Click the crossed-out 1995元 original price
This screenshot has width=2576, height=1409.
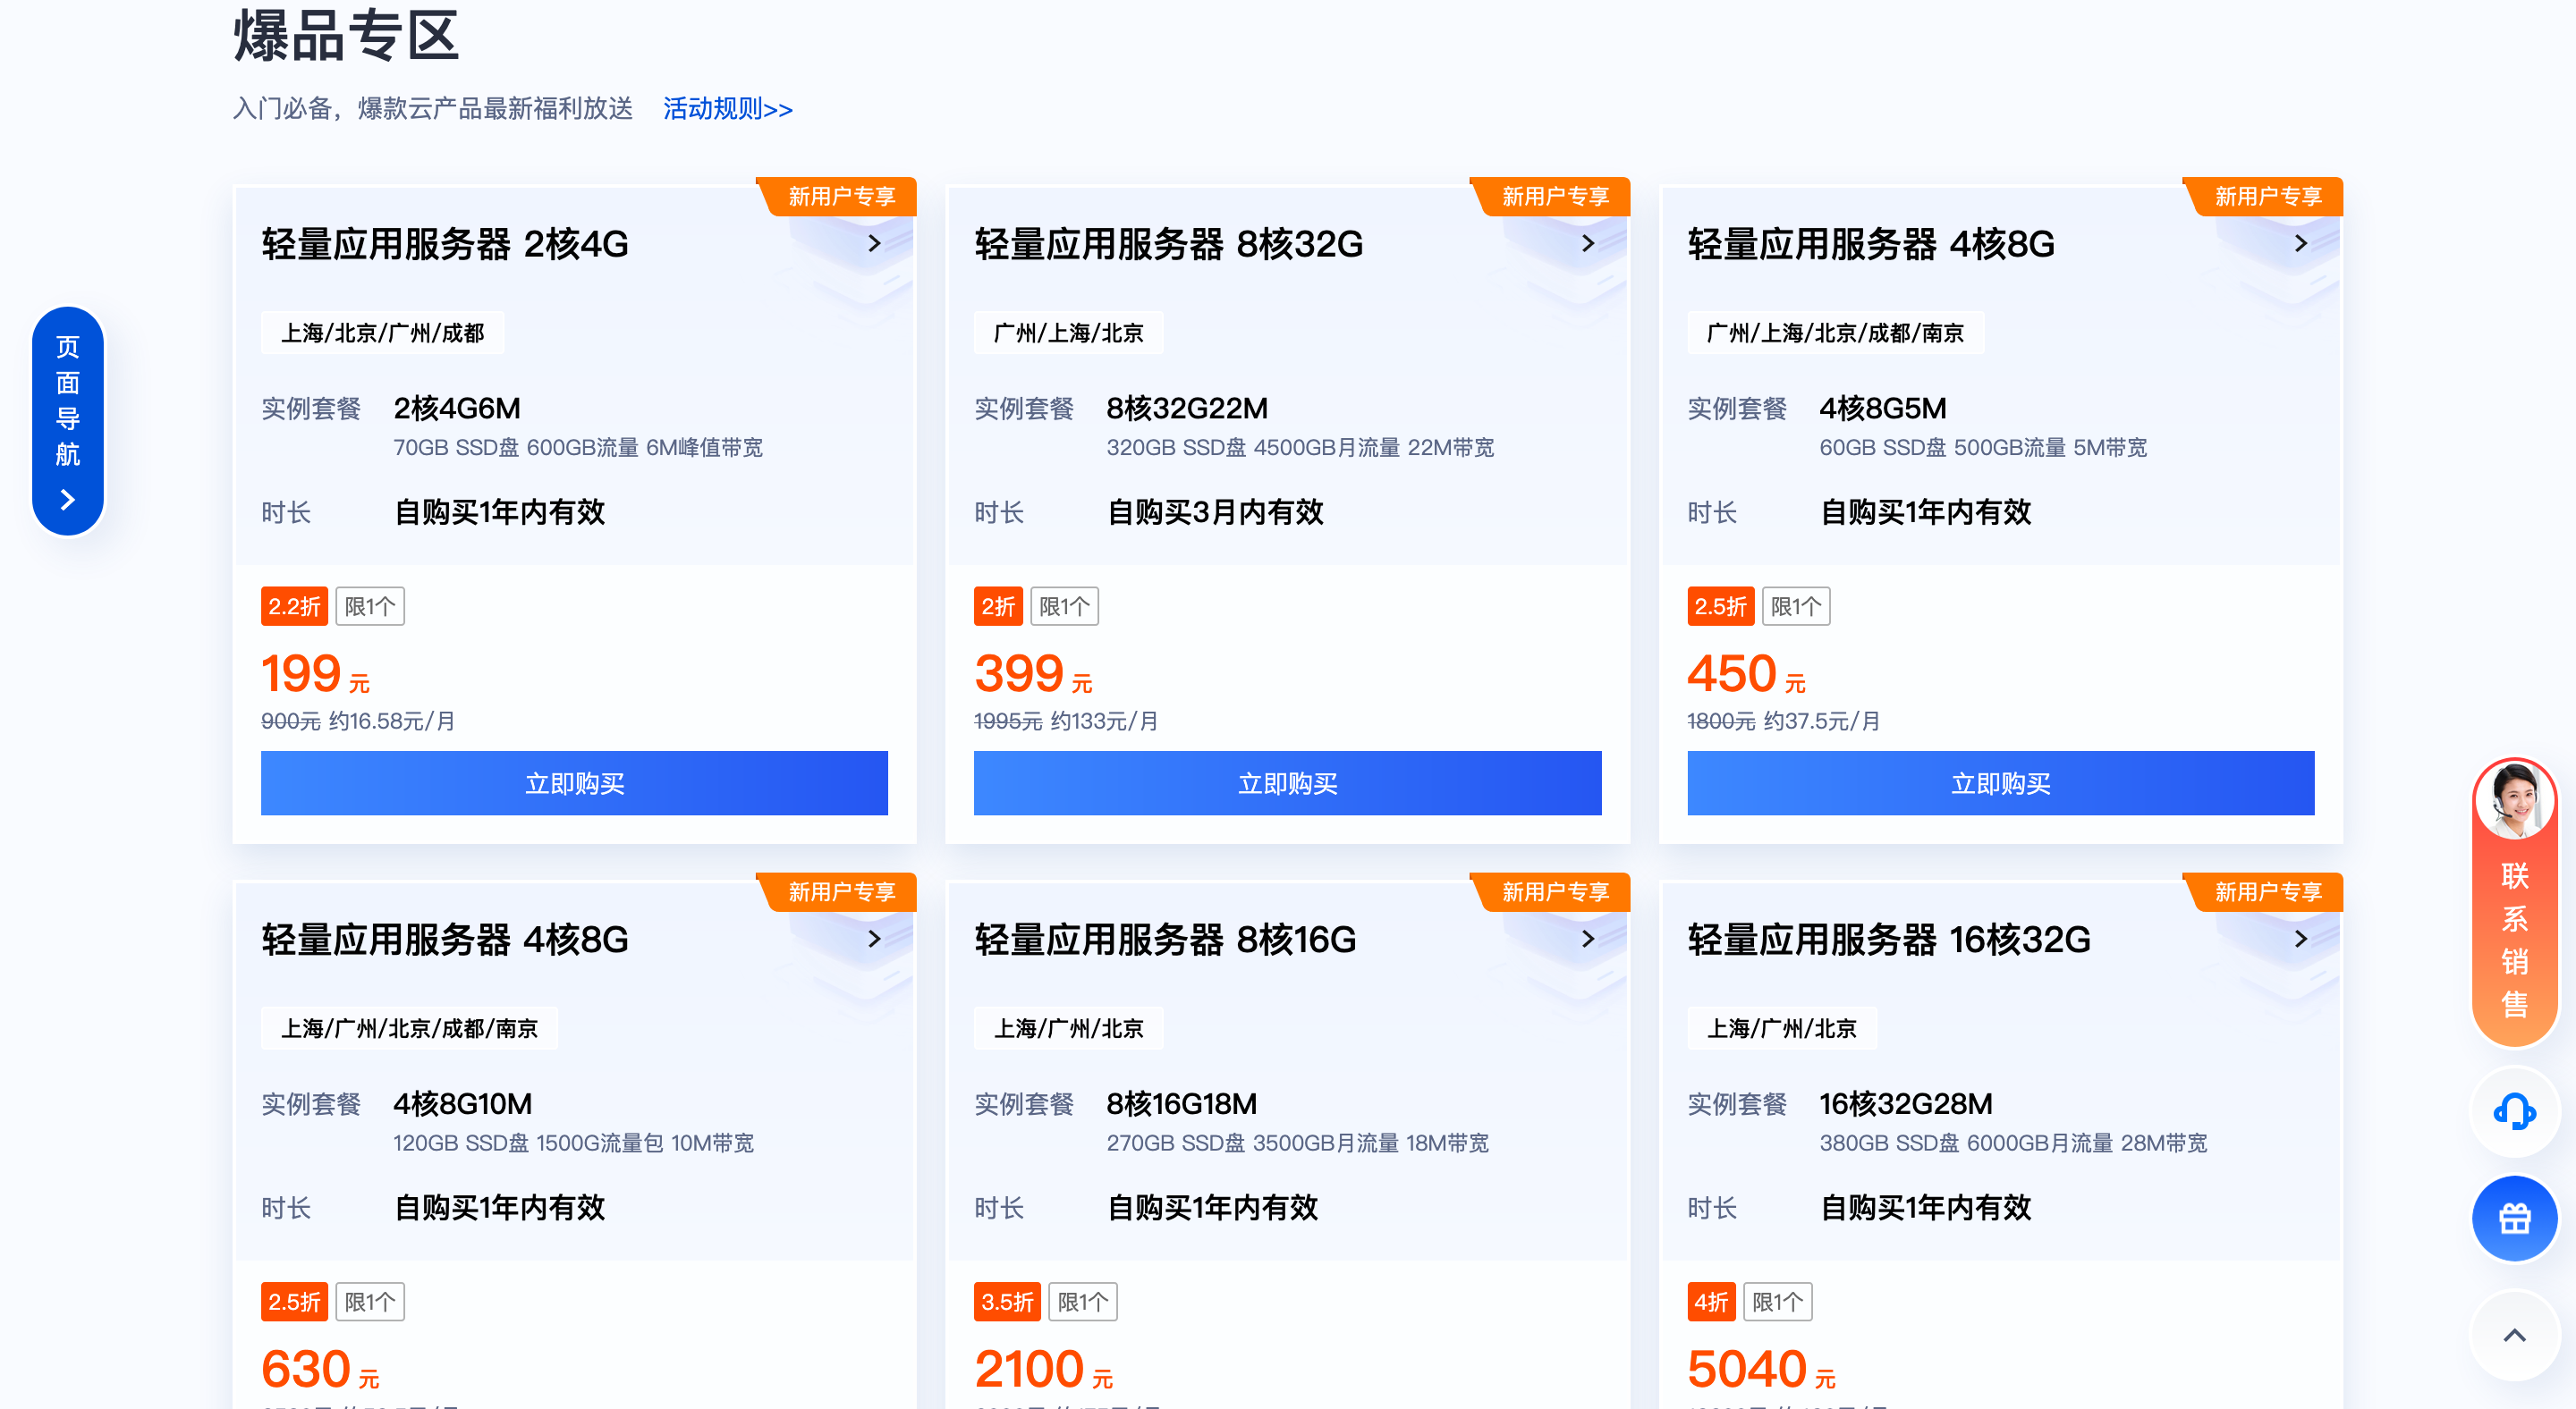1008,721
